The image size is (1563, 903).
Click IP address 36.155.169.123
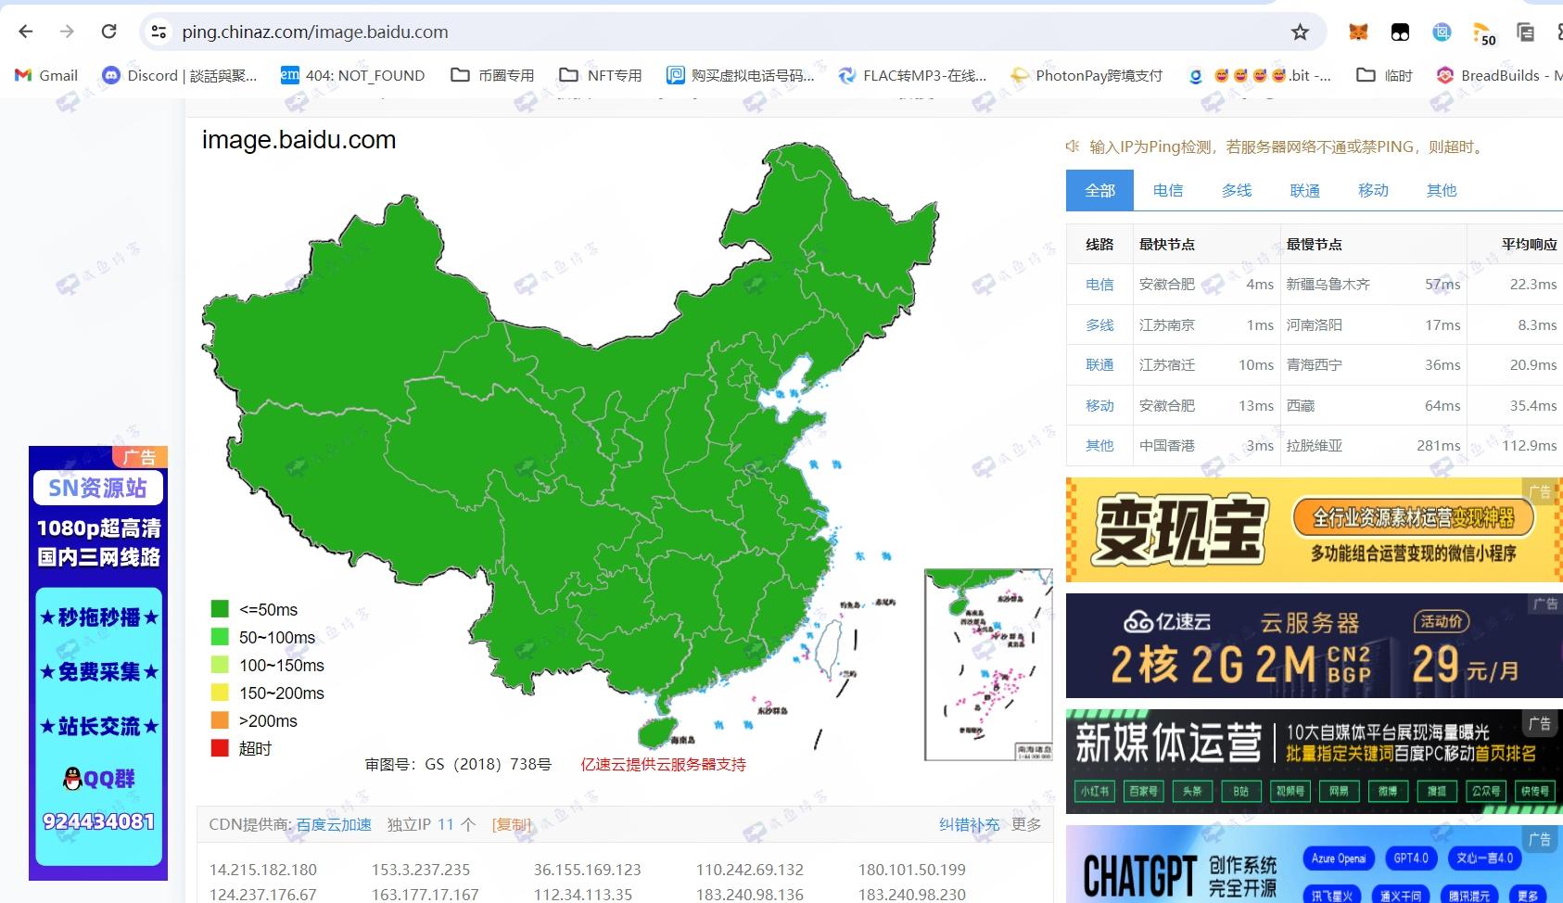tap(588, 870)
